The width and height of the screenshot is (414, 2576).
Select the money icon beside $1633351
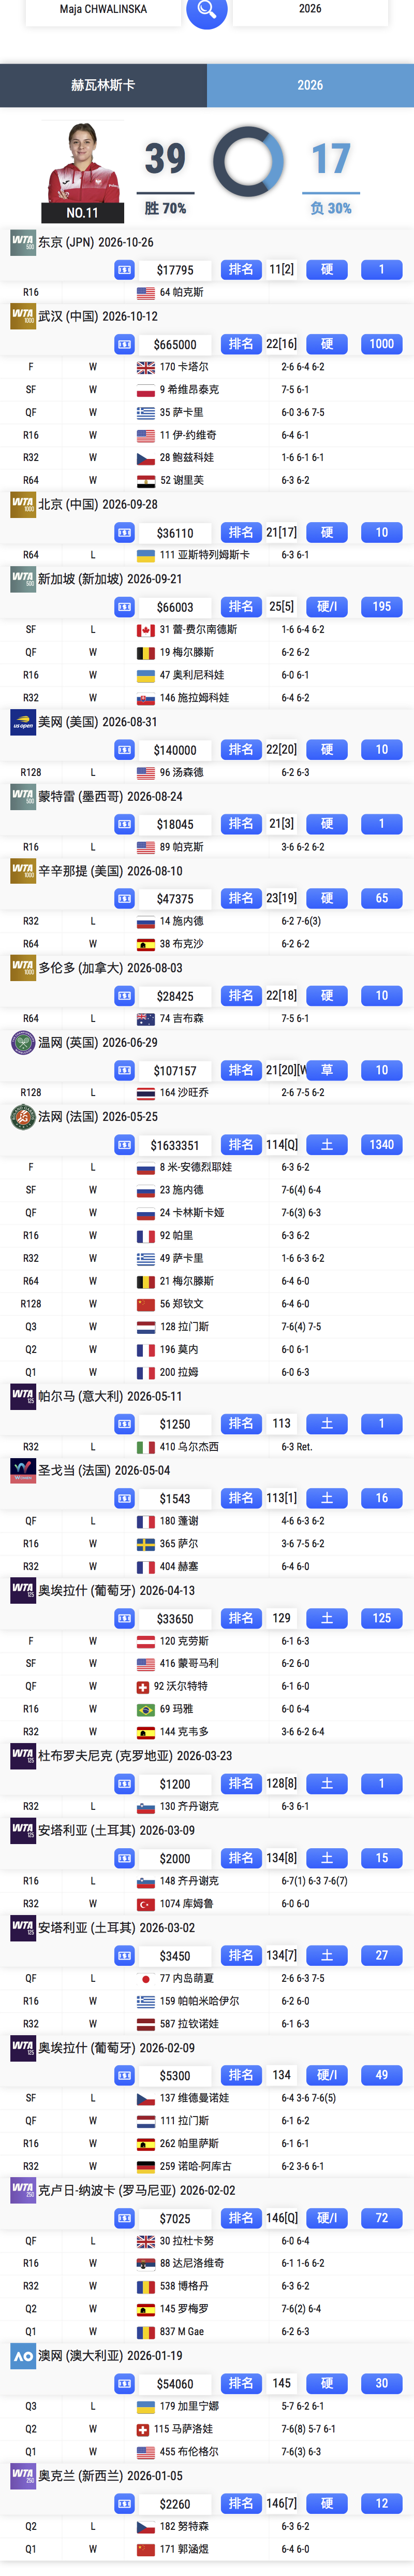click(x=125, y=1145)
